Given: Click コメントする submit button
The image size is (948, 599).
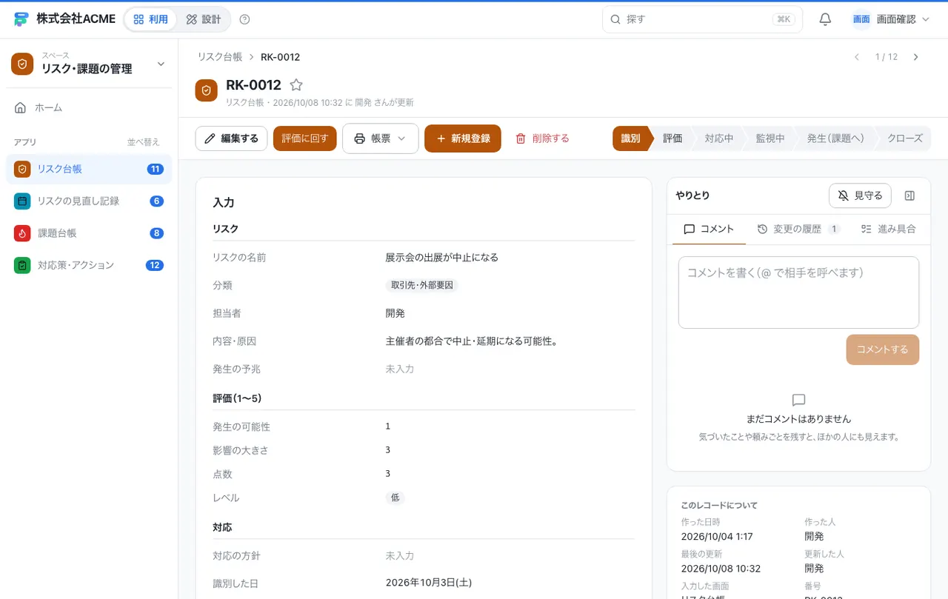Looking at the screenshot, I should point(882,349).
